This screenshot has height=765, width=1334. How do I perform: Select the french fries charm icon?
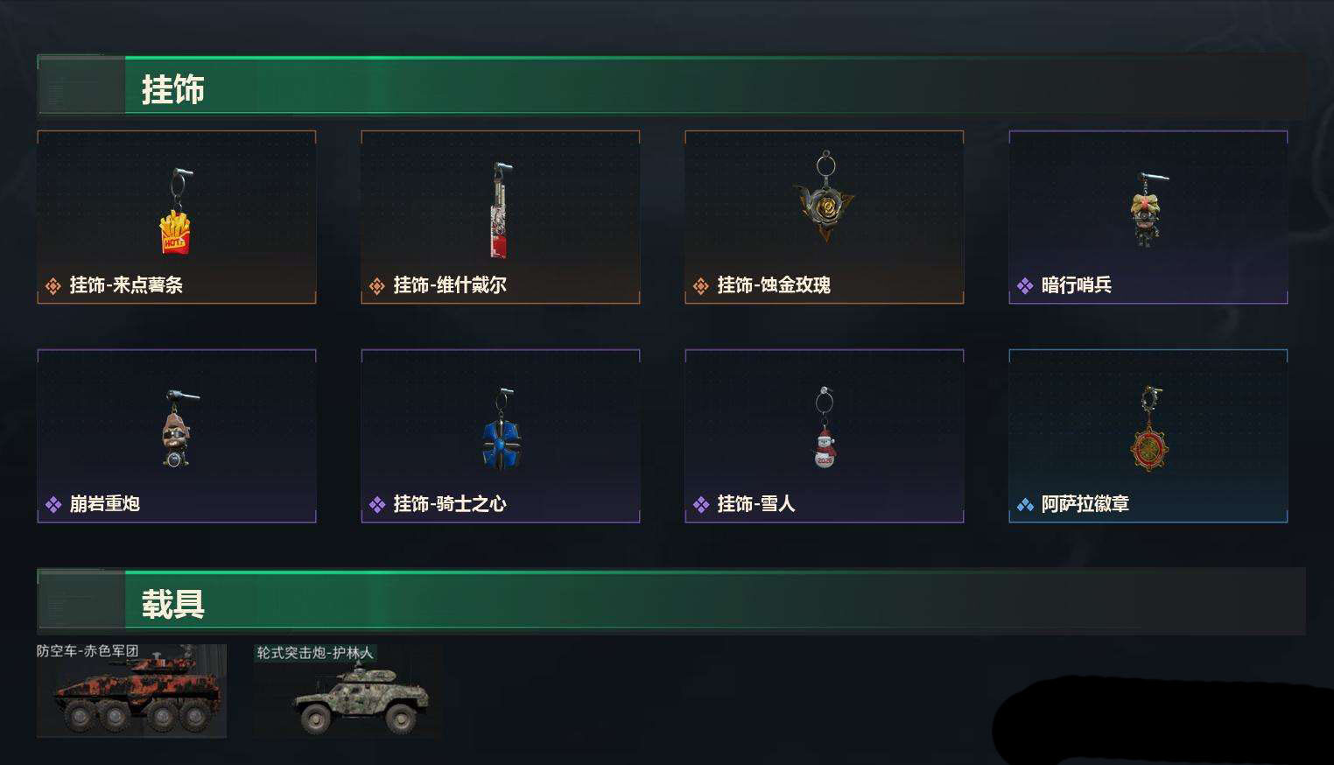[176, 212]
